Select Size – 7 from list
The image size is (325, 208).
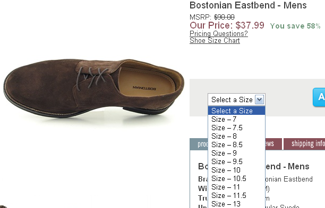point(236,119)
